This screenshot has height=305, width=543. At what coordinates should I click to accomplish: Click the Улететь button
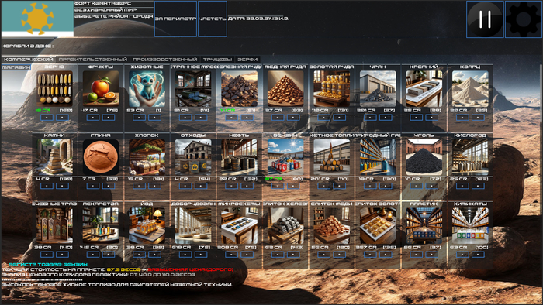coord(213,19)
